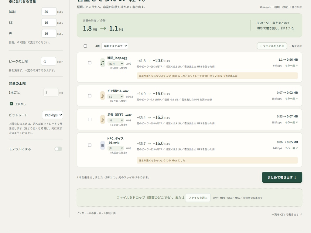The width and height of the screenshot is (311, 233).
Task: Open the BGM type dropdown for 戦闘_loop.ogg
Action: 116,64
